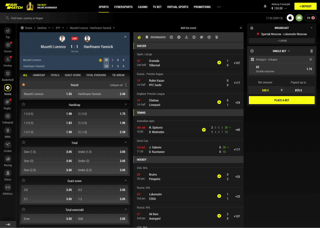The height and width of the screenshot is (228, 320).
Task: Switch to the Tie-Break market tab
Action: (118, 75)
